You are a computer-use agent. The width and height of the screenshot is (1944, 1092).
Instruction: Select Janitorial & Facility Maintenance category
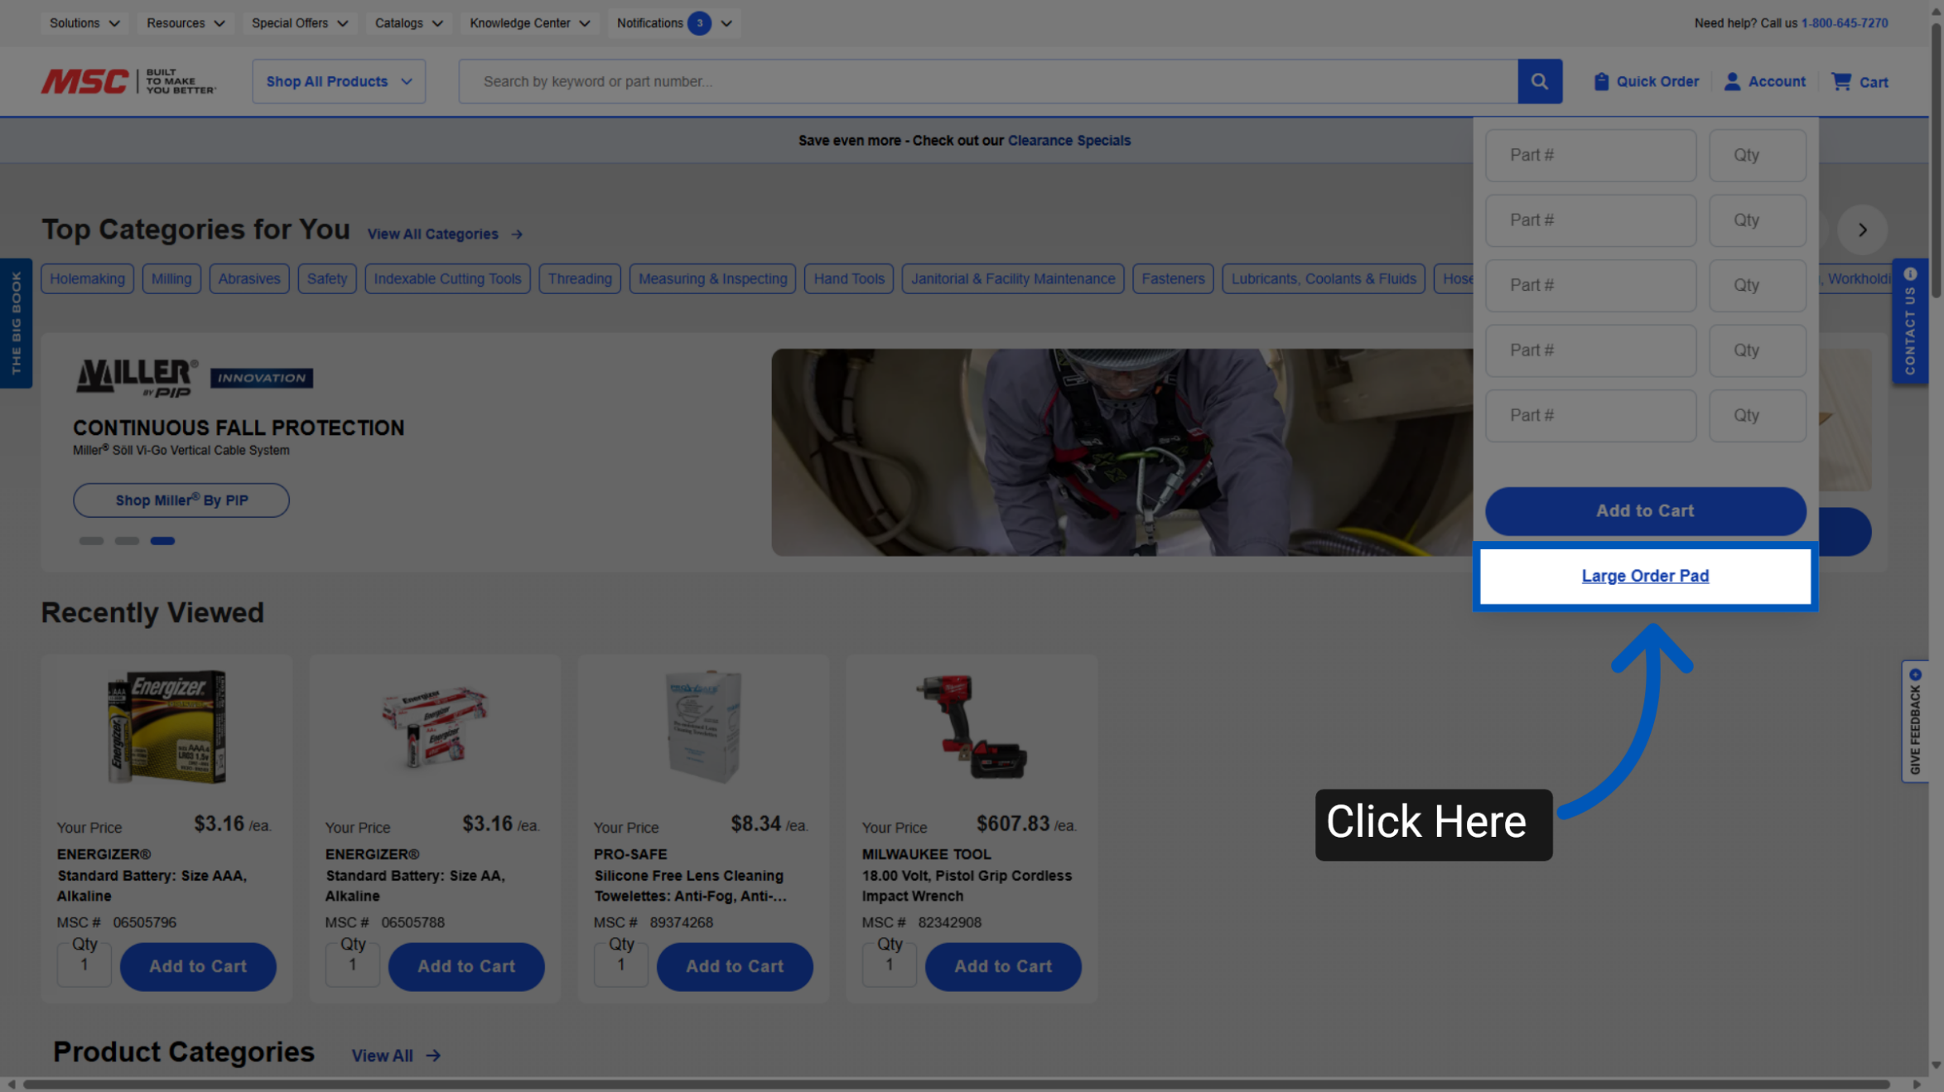tap(1013, 279)
